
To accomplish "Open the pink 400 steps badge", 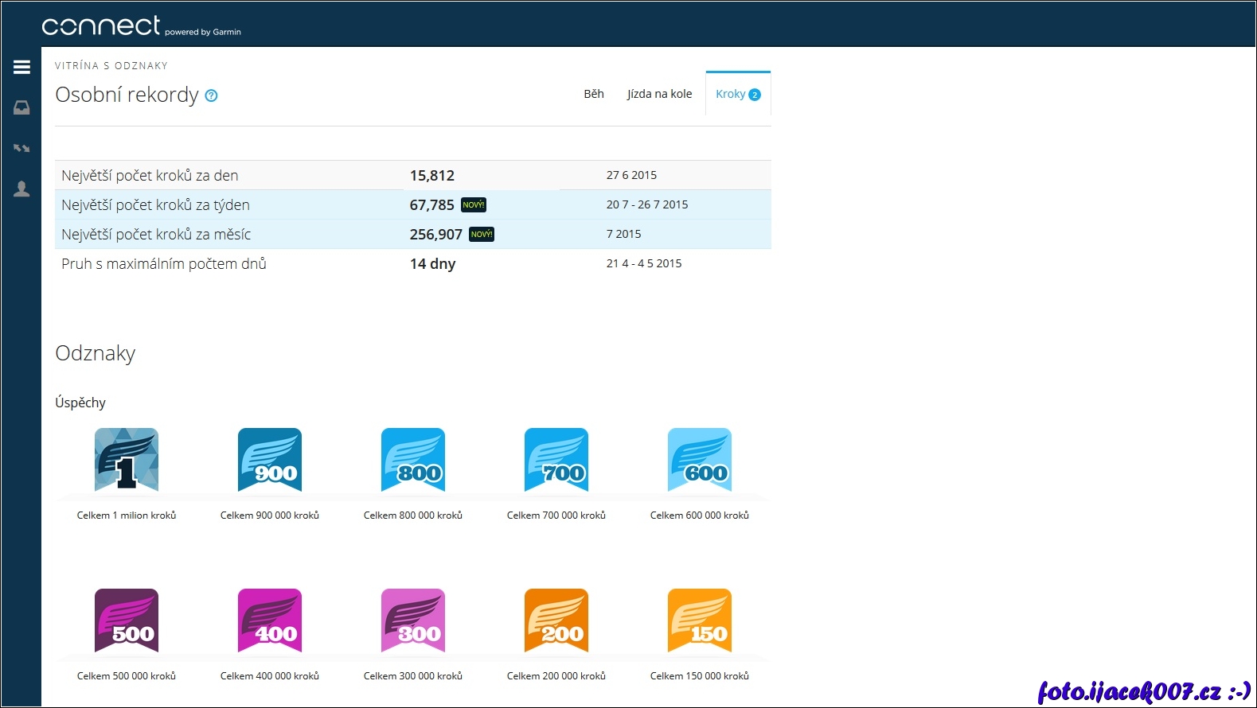I will tap(270, 620).
